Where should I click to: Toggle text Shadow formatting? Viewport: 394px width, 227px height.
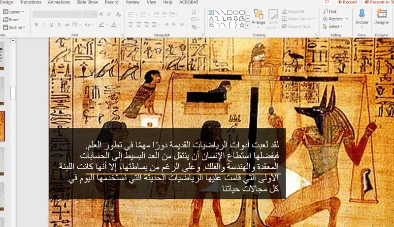59,25
